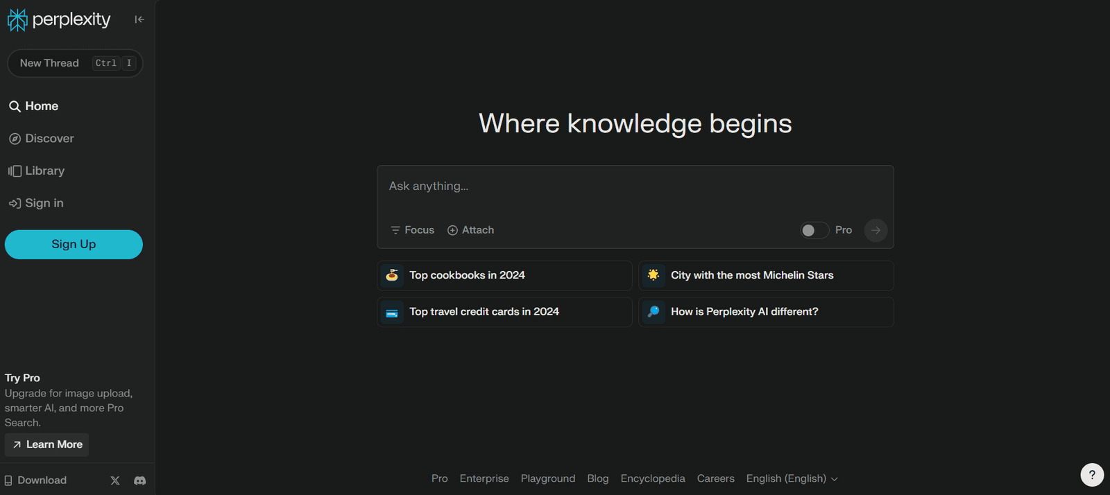Click Download in the sidebar footer
The image size is (1110, 495).
(x=36, y=480)
